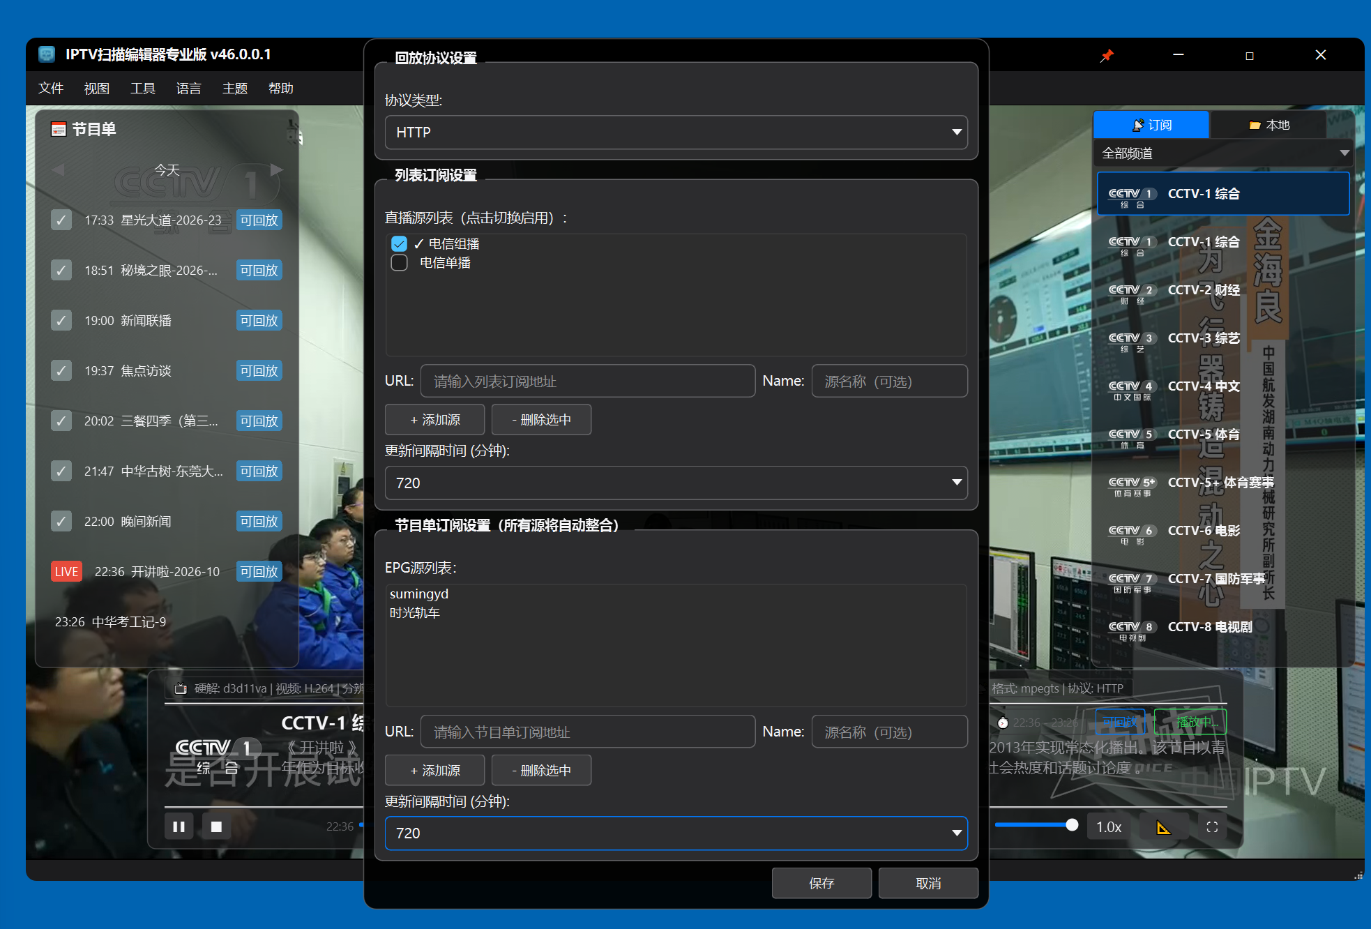
Task: Switch to the 订阅 tab
Action: pyautogui.click(x=1151, y=125)
